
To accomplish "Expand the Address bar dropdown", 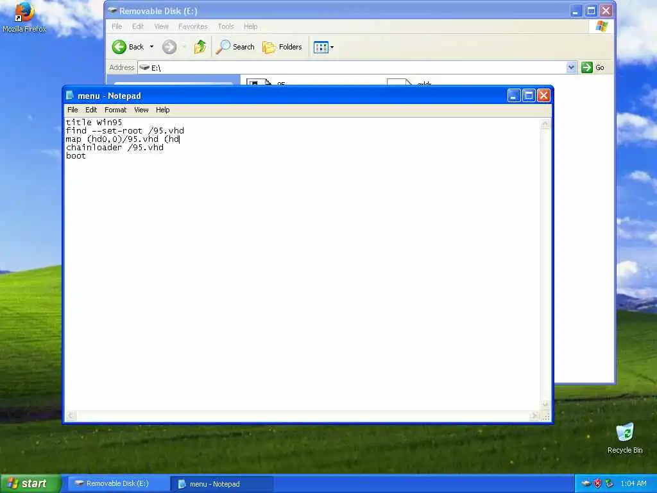I will click(570, 67).
